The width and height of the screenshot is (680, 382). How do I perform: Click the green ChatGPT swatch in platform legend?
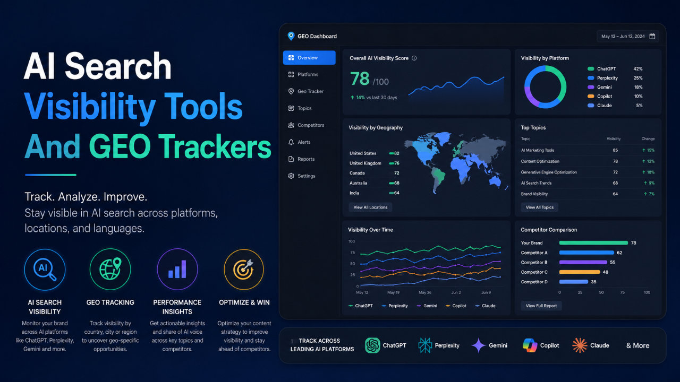coord(591,69)
